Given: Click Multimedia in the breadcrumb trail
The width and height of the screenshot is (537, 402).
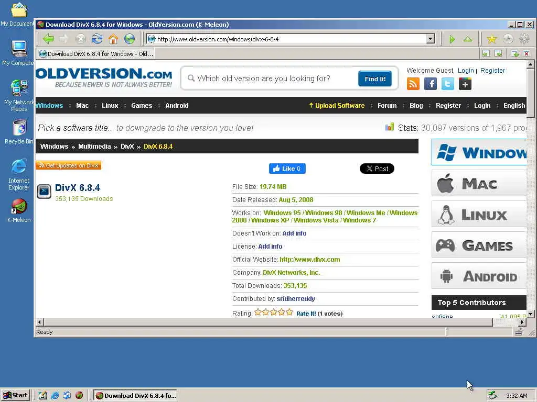Looking at the screenshot, I should pos(94,147).
